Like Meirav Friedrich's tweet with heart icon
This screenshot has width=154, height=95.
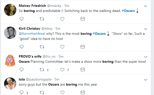tap(62, 19)
